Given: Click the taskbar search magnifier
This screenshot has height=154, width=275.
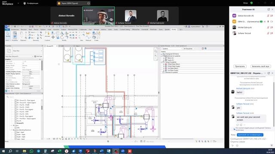Looking at the screenshot, I should click(10, 151).
